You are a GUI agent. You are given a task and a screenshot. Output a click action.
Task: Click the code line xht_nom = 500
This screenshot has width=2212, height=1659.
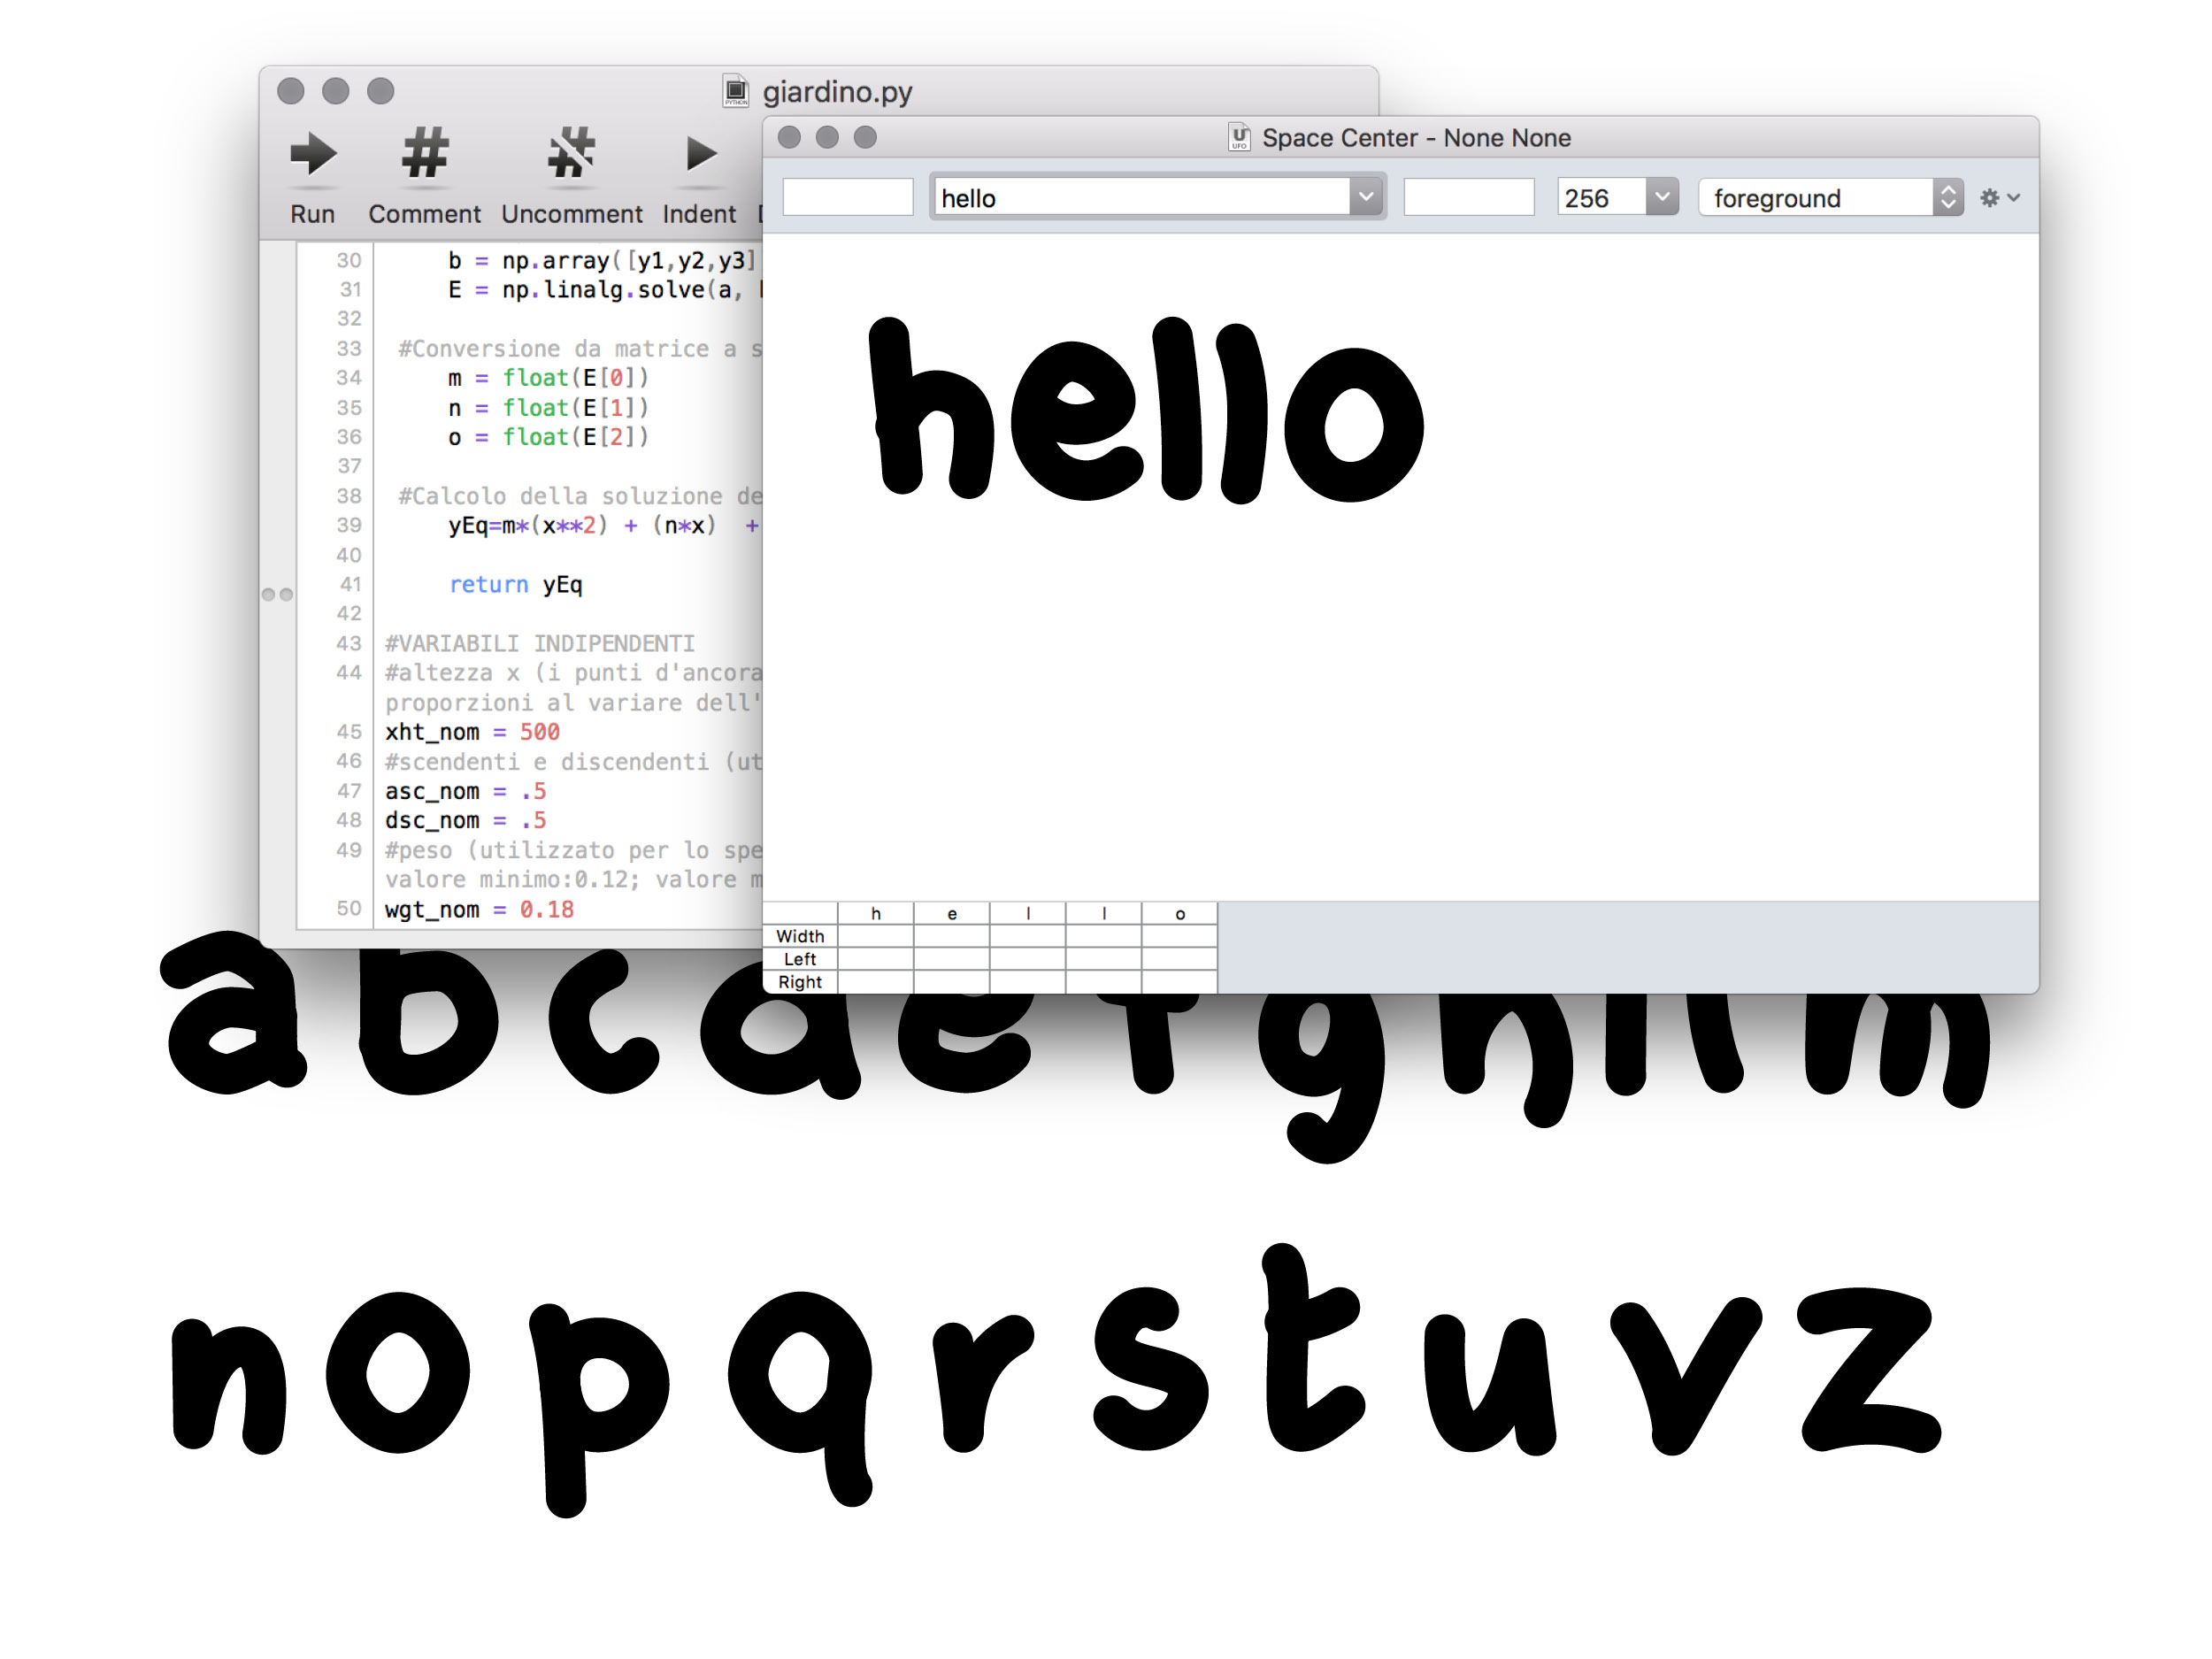[x=472, y=732]
